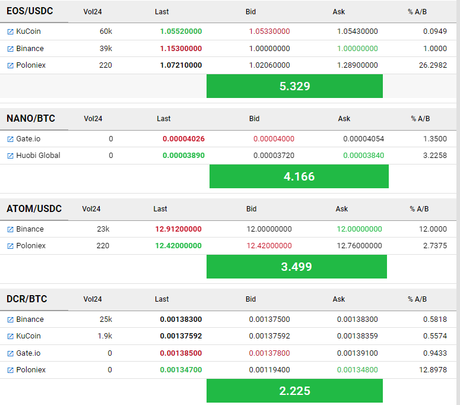
Task: Open Huobi Global exchange link
Action: (x=38, y=155)
